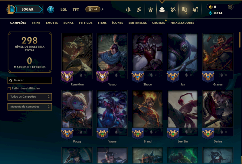The image size is (242, 164).
Task: Switch to the Skins tab
Action: 36,23
